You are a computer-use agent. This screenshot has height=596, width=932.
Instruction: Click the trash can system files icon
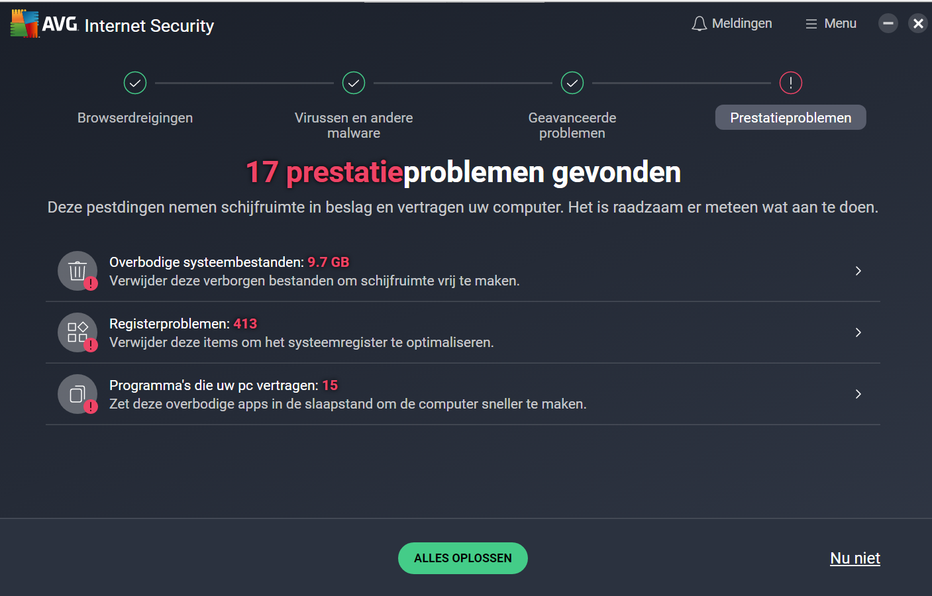78,270
